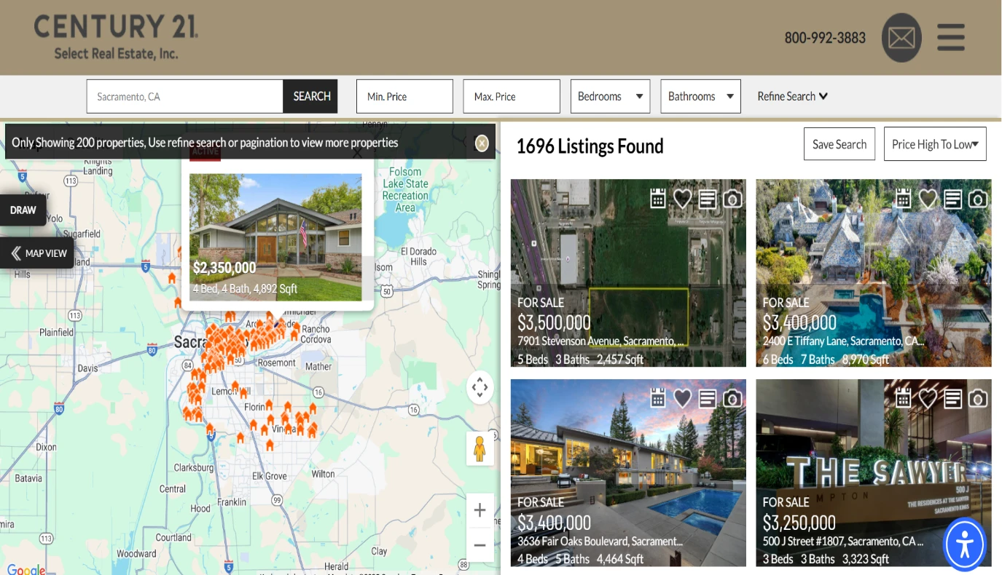This screenshot has height=575, width=1002.
Task: Open the Price High To Low sort dropdown
Action: 935,144
